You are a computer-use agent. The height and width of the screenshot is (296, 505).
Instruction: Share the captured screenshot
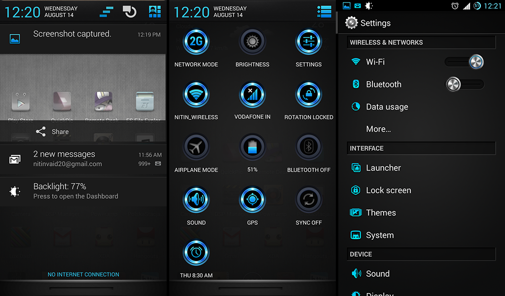pos(52,131)
